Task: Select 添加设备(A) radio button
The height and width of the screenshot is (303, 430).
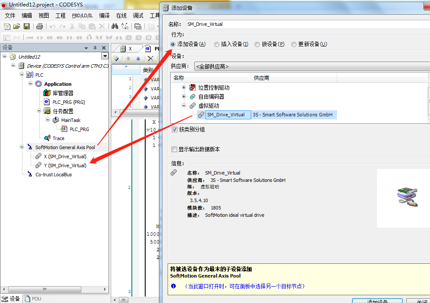Action: [173, 44]
